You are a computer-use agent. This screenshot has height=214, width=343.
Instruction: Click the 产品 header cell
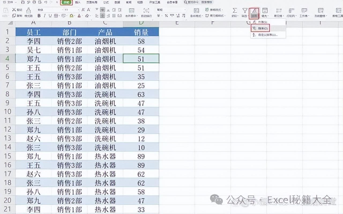[105, 32]
